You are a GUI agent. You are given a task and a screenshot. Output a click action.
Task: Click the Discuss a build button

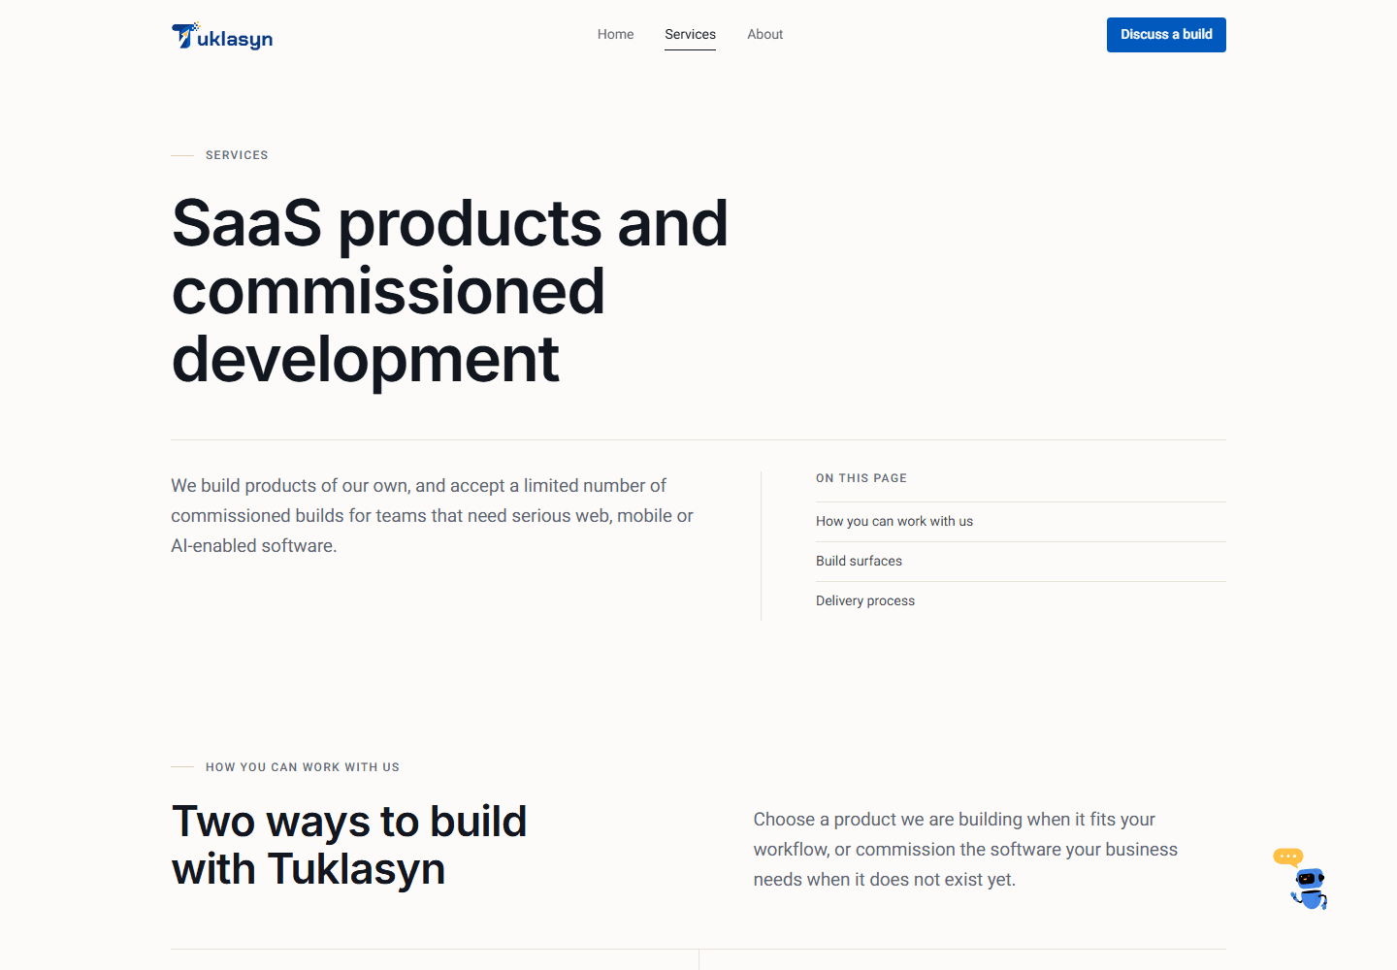click(x=1166, y=35)
